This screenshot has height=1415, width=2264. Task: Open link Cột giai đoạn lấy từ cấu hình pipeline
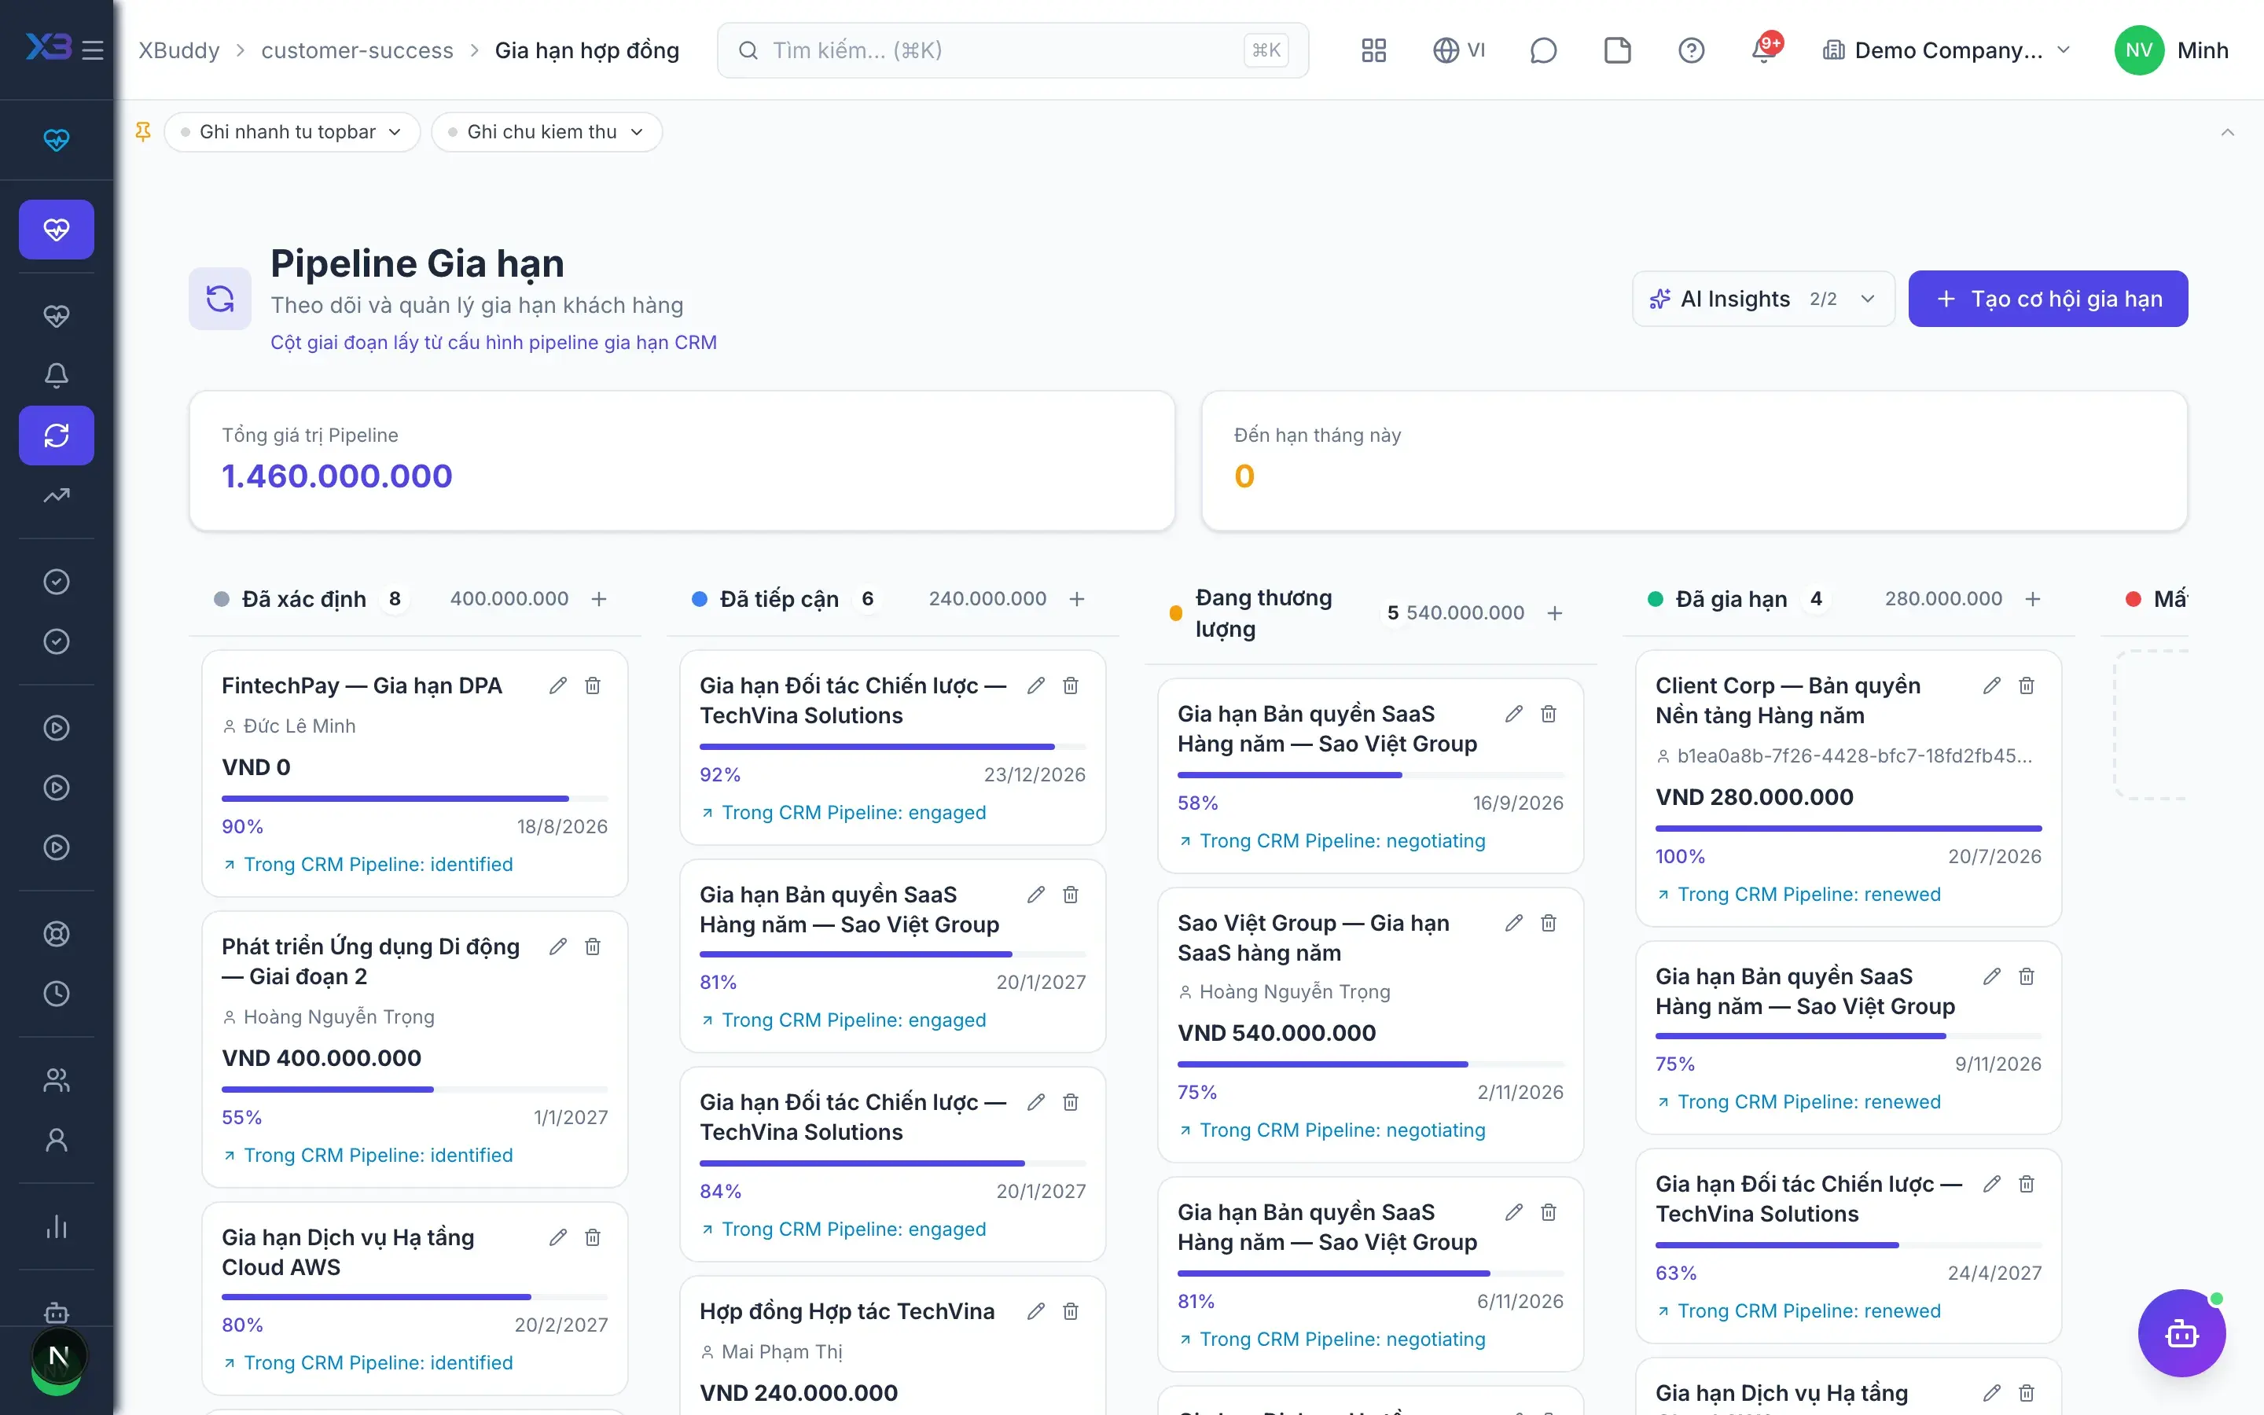[493, 343]
